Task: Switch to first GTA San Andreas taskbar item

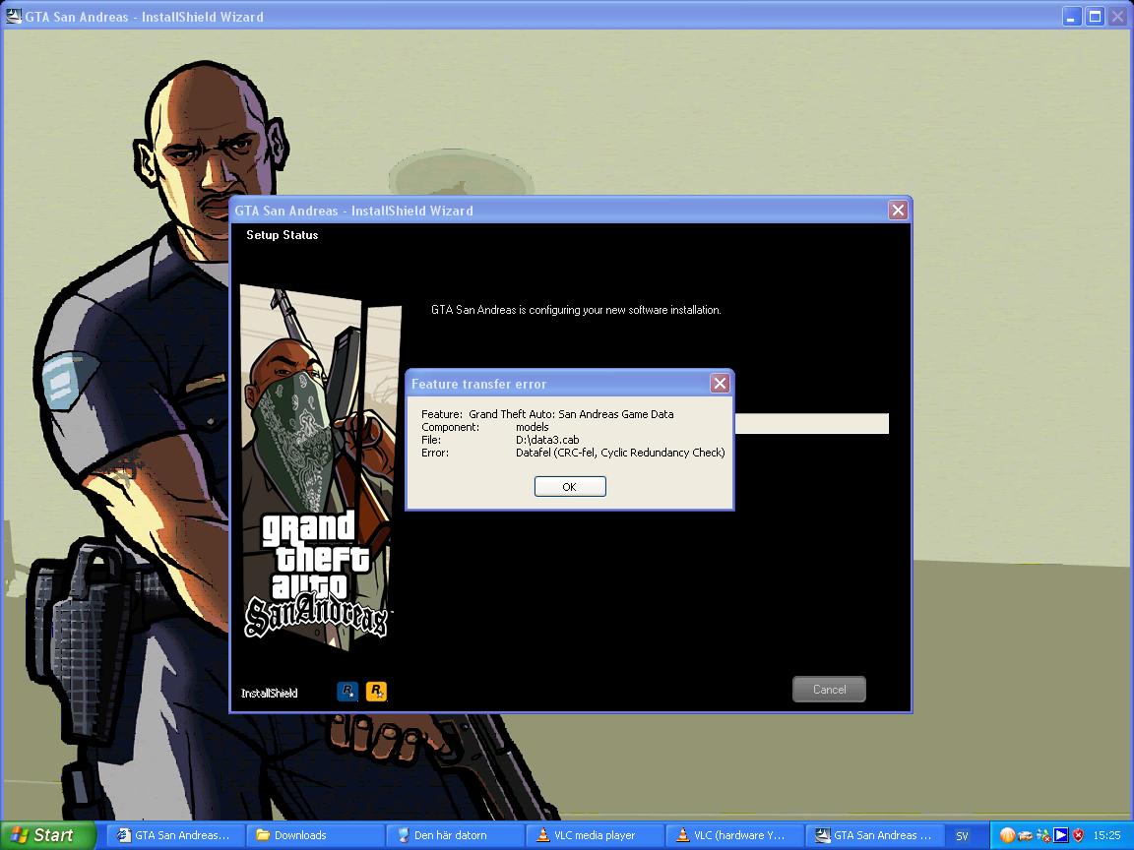Action: (175, 835)
